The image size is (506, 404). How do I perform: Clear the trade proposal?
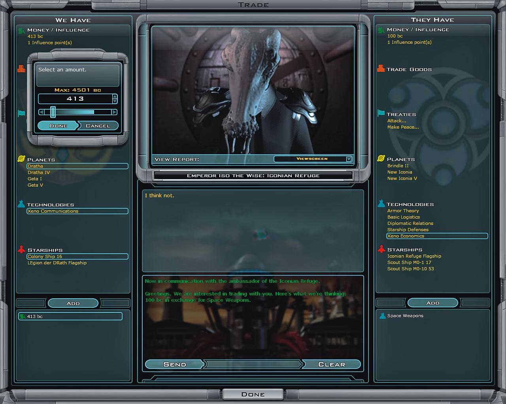tap(332, 364)
